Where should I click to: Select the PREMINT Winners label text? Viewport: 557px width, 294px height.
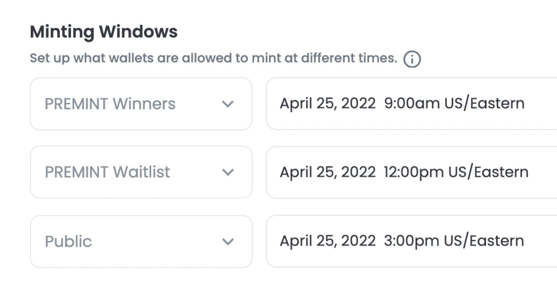(x=110, y=104)
